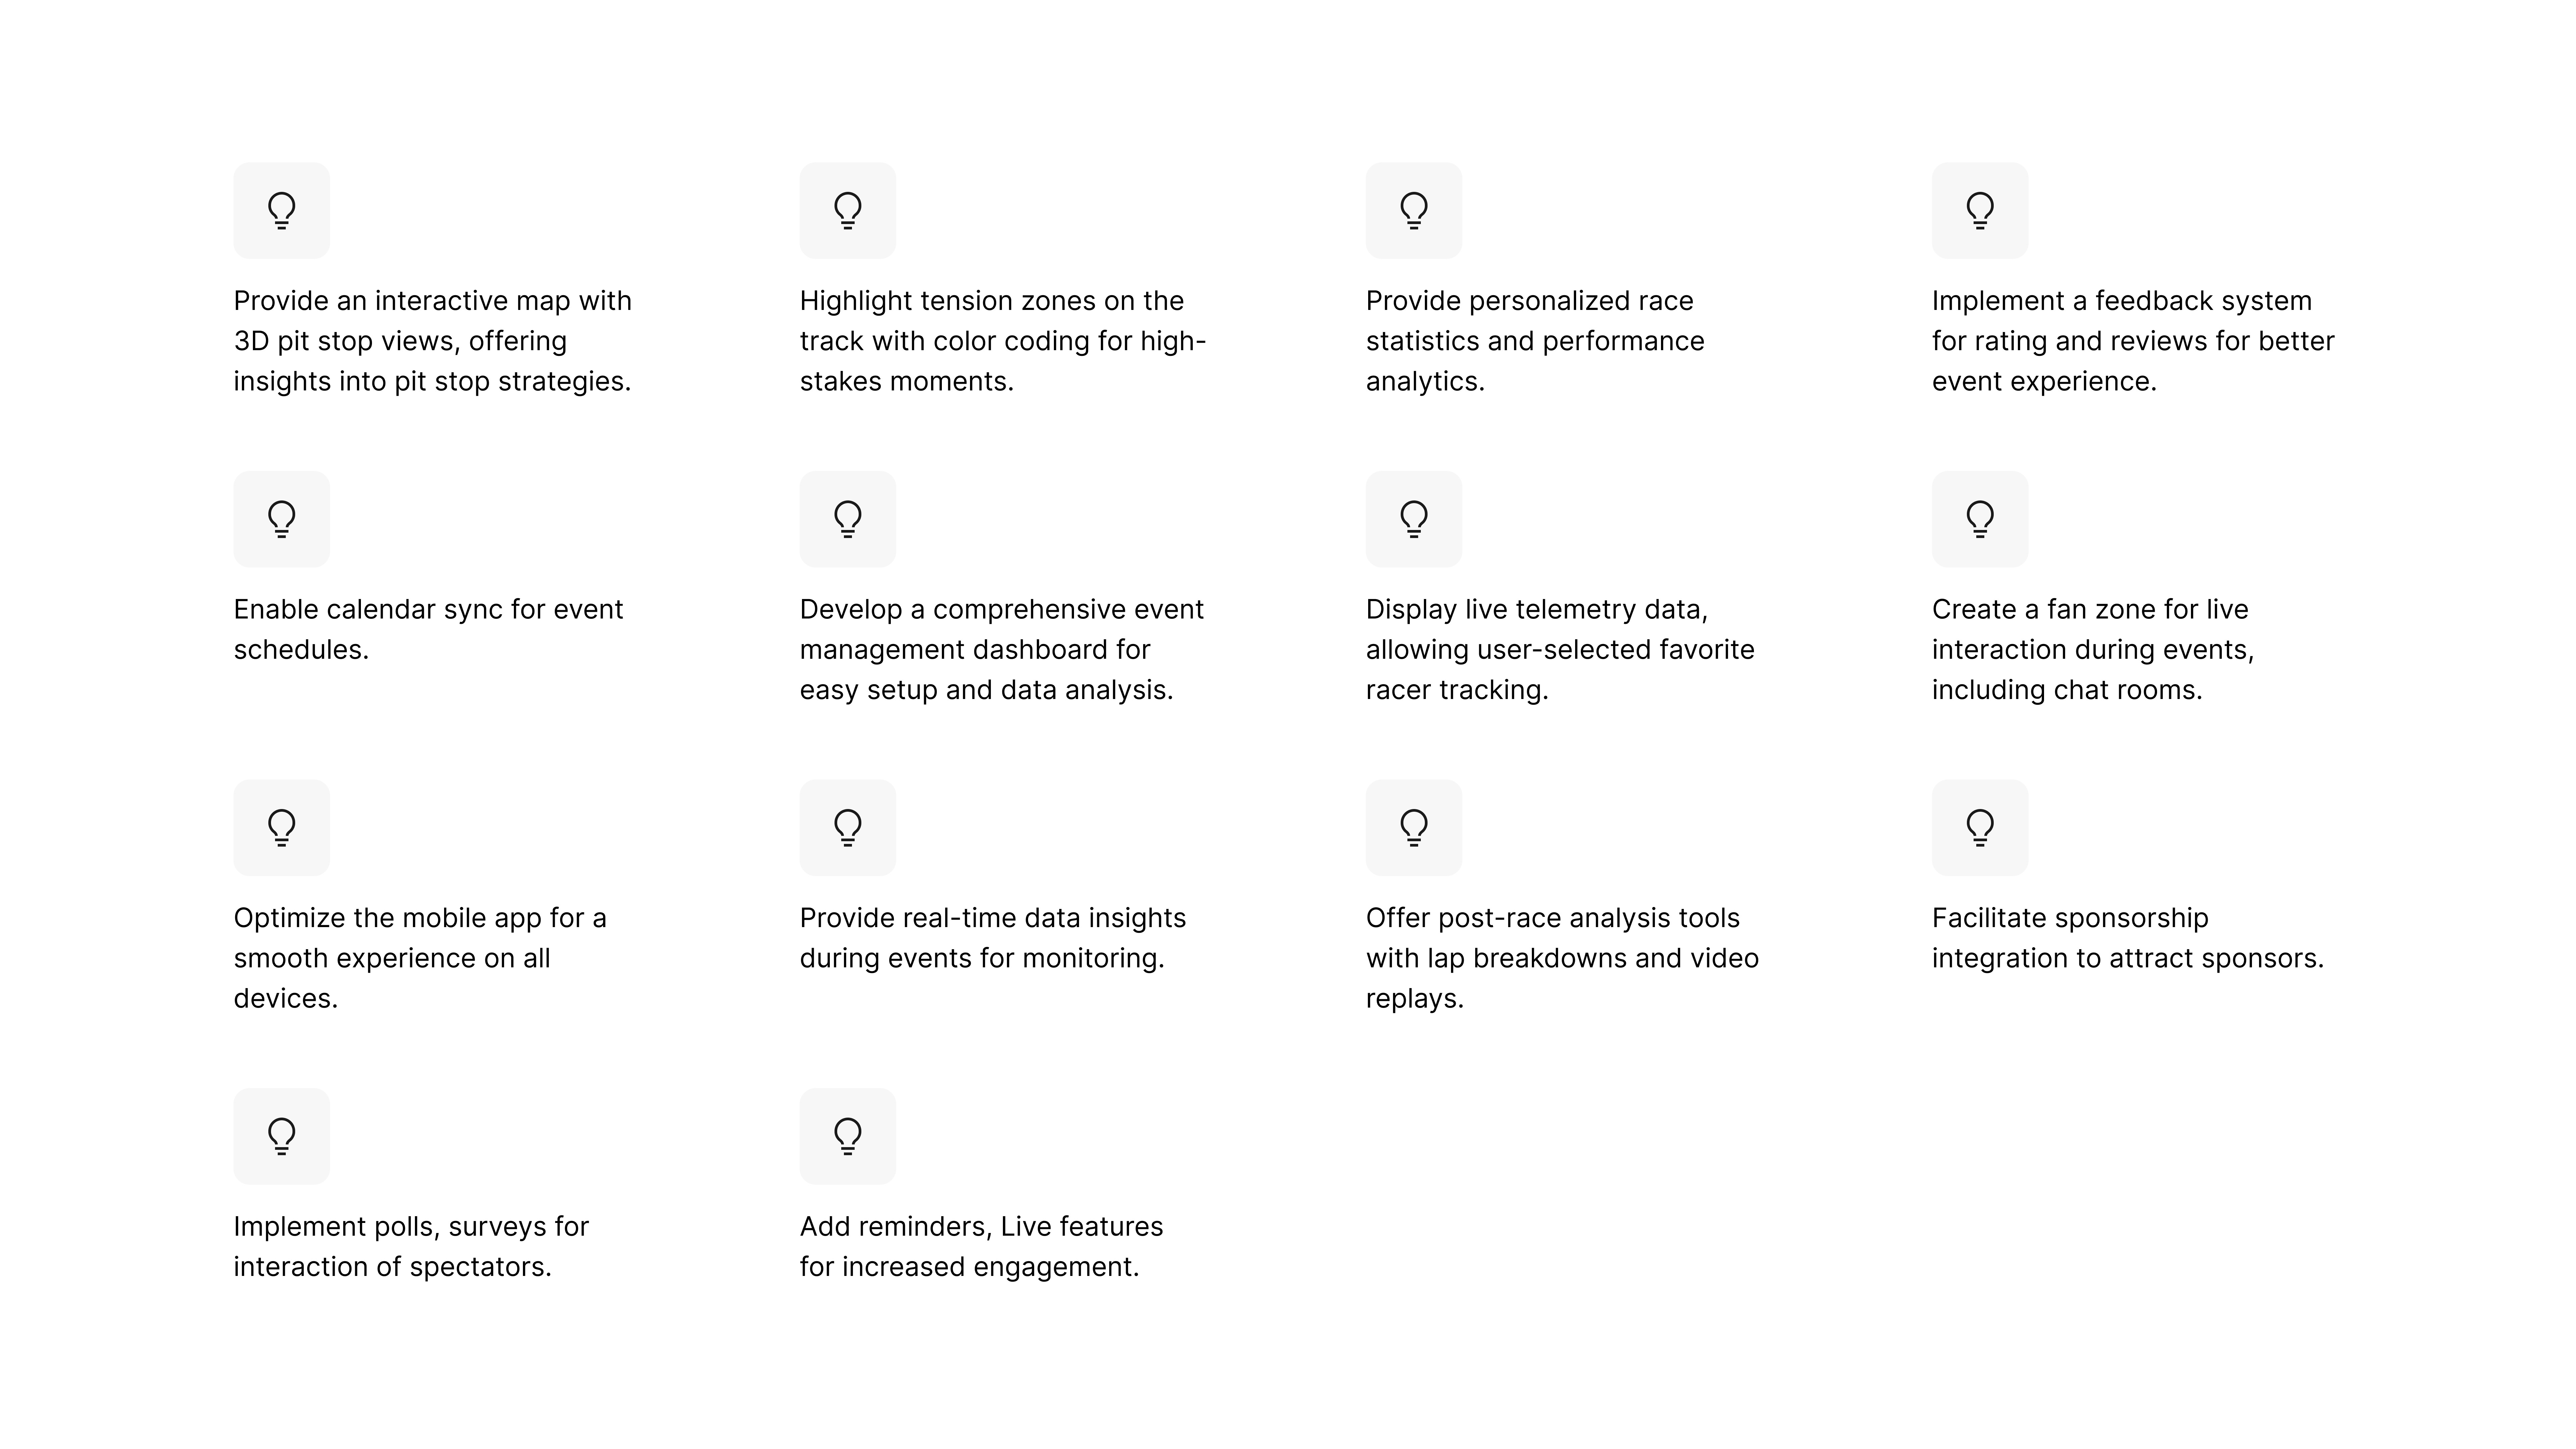Select 'Display live telemetry data' description
2576x1449 pixels.
click(x=1560, y=649)
